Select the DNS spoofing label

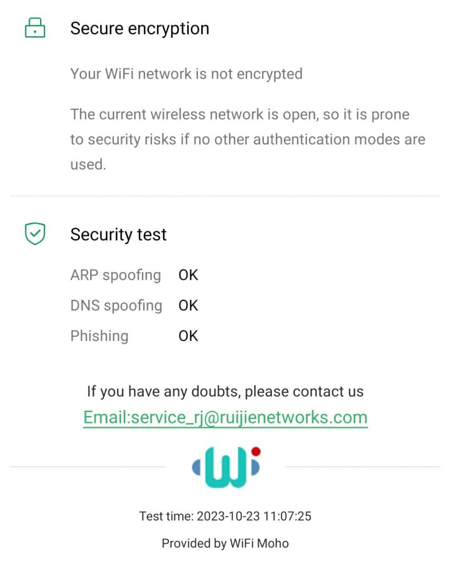116,306
